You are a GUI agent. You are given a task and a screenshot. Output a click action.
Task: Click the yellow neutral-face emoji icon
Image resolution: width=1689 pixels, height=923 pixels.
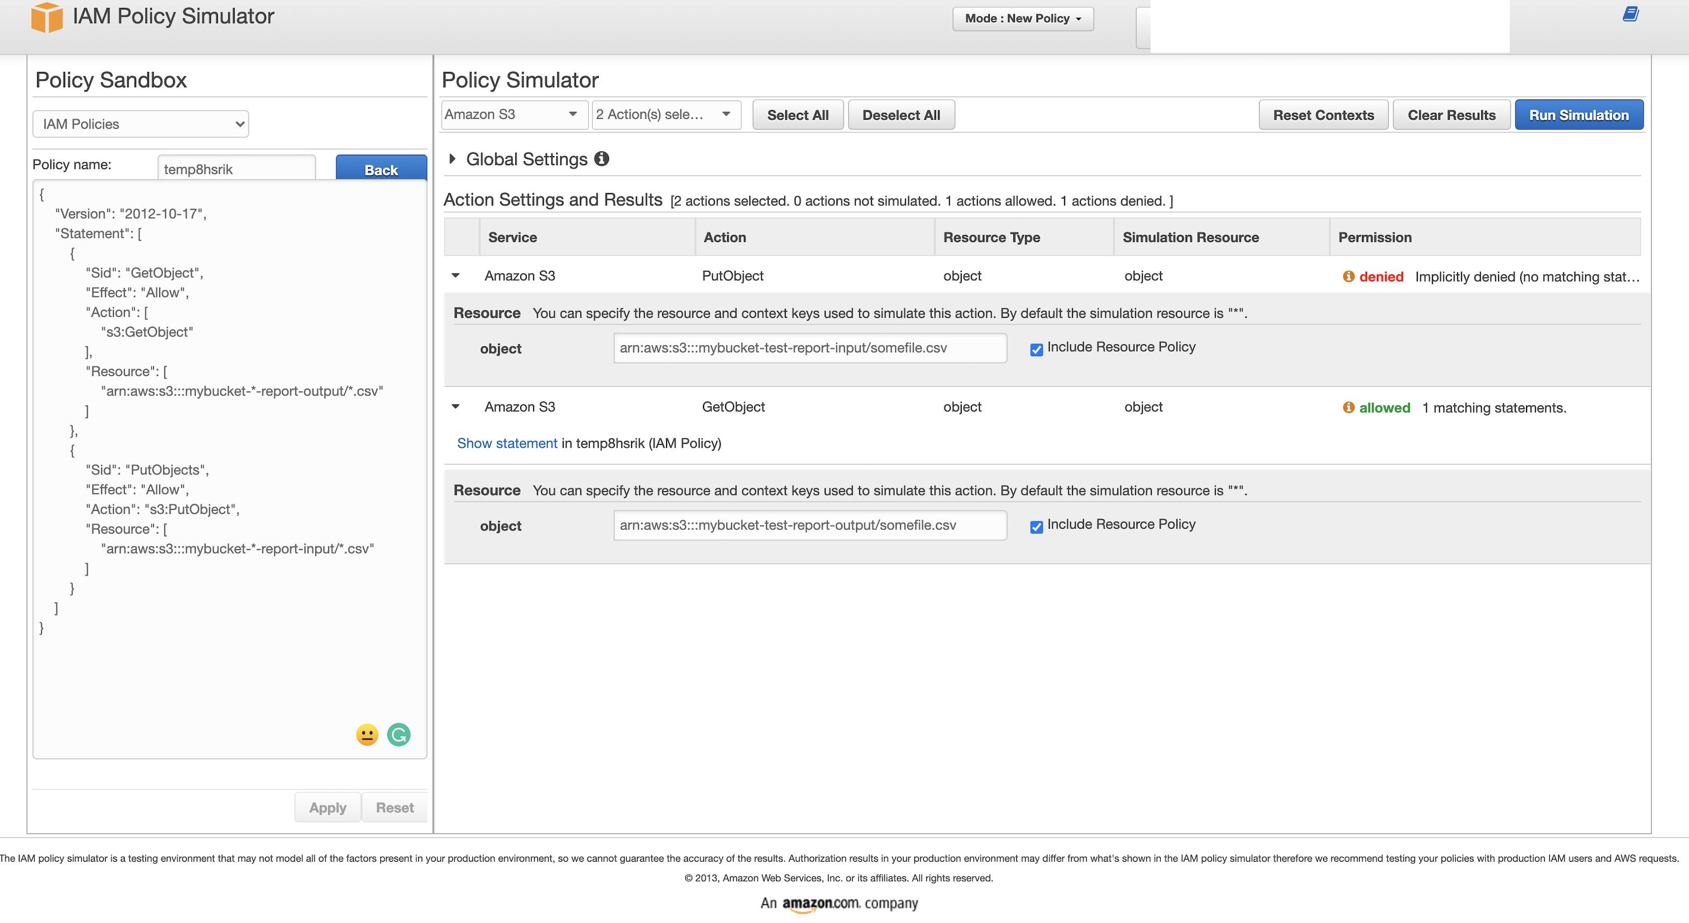tap(367, 735)
